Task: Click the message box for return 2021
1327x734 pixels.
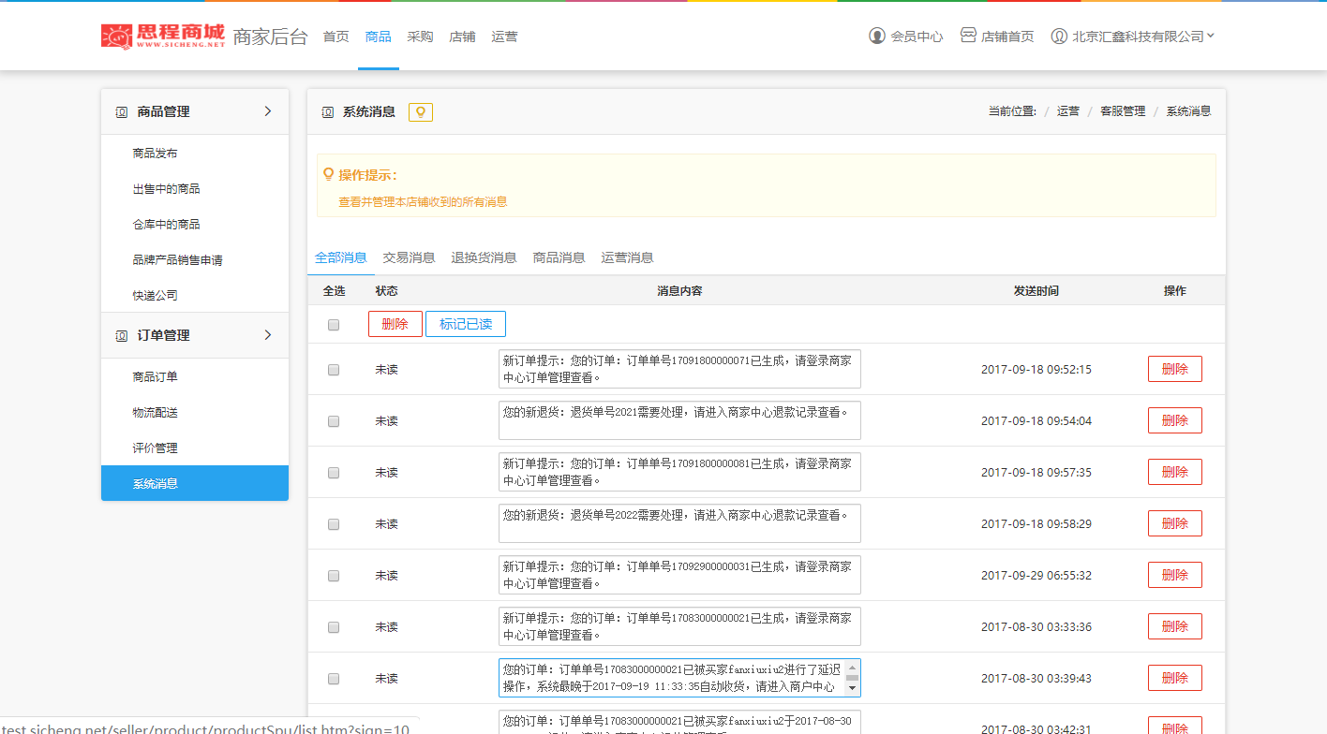Action: coord(679,420)
